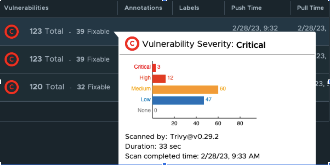
Task: Click the red High severity bar
Action: (159, 78)
